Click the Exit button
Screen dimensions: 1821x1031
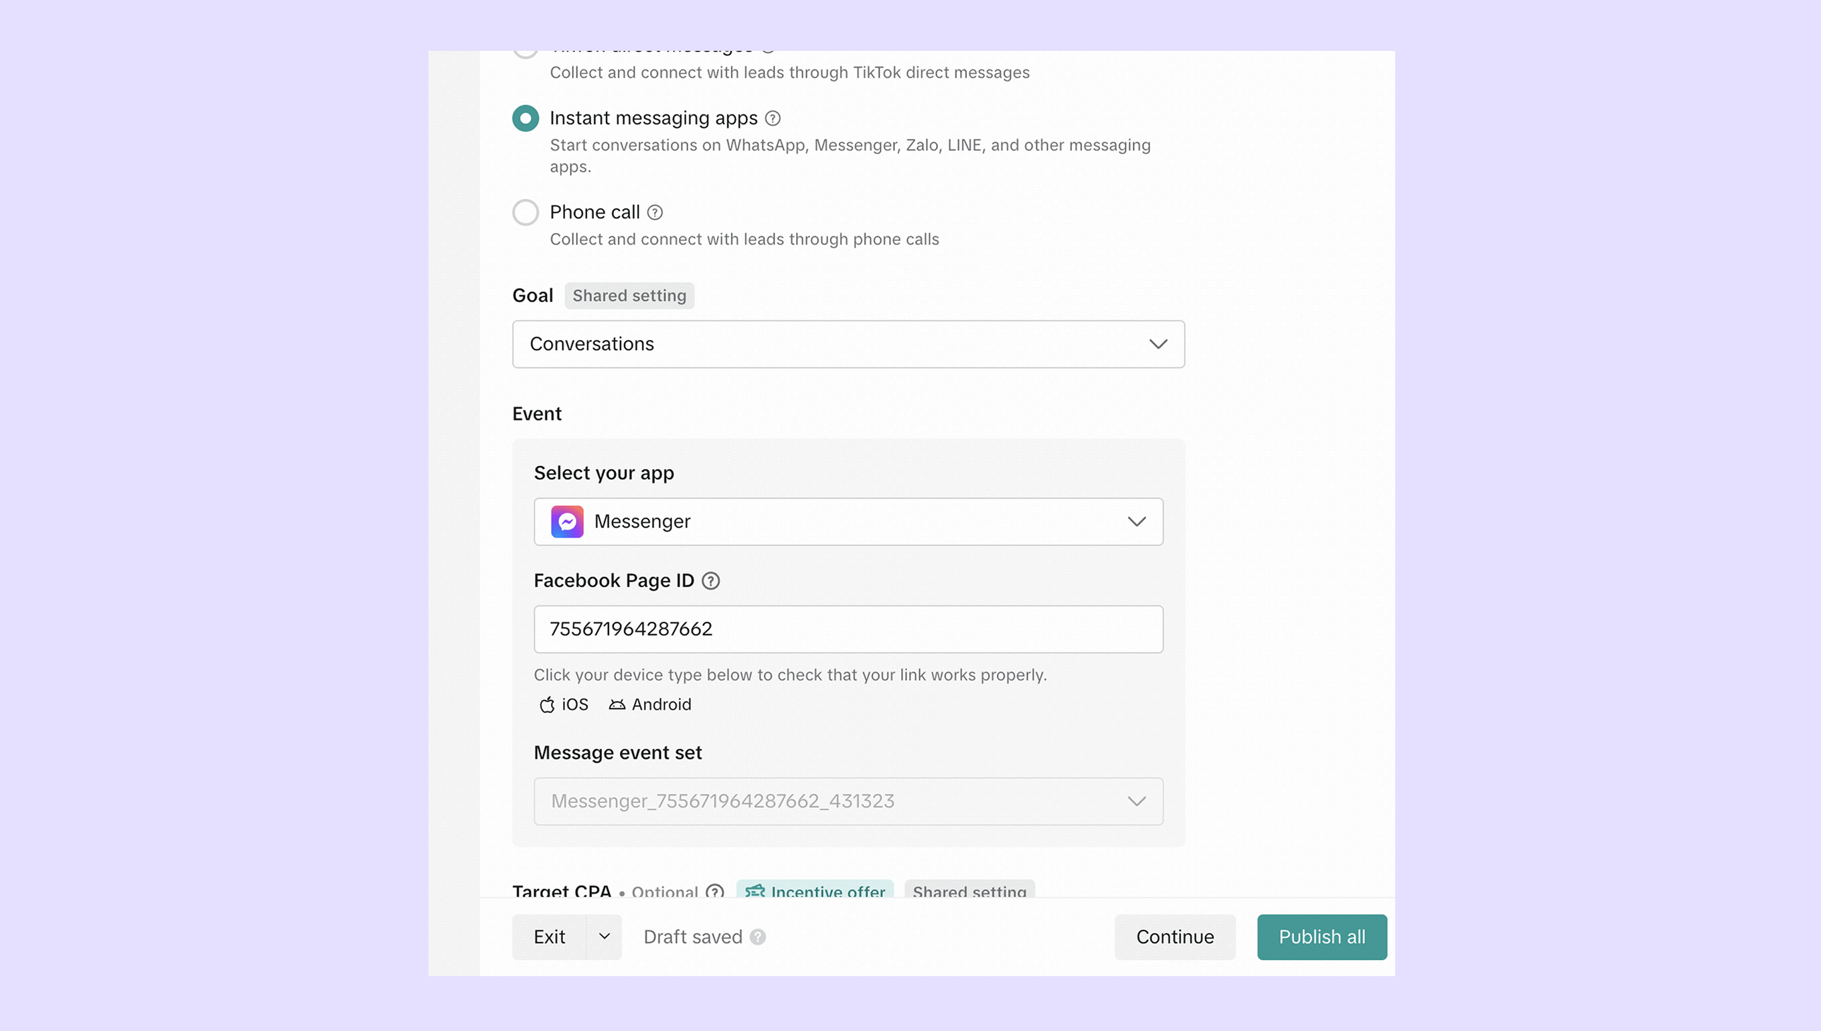click(x=550, y=937)
